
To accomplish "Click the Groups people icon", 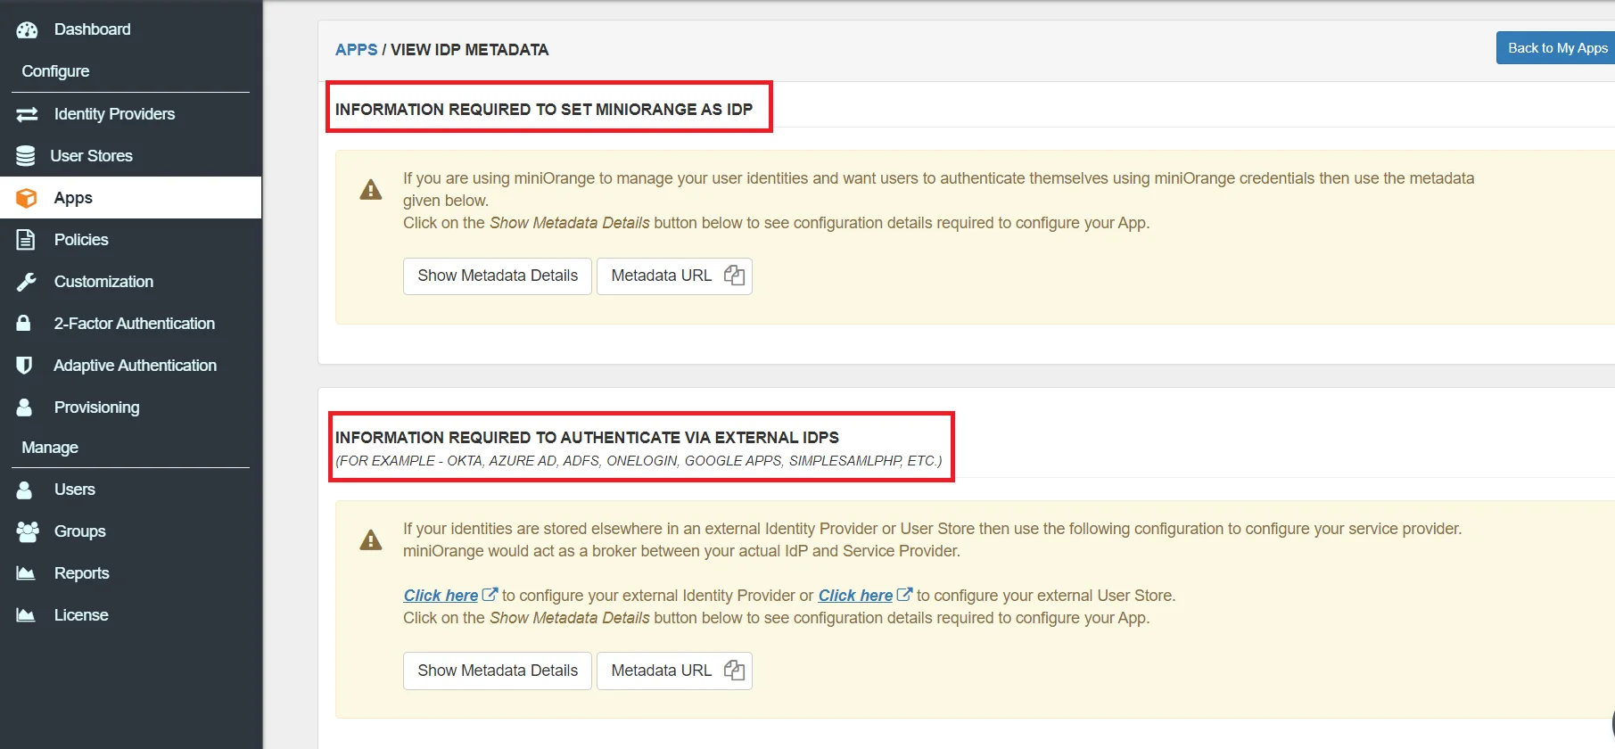I will (x=28, y=531).
